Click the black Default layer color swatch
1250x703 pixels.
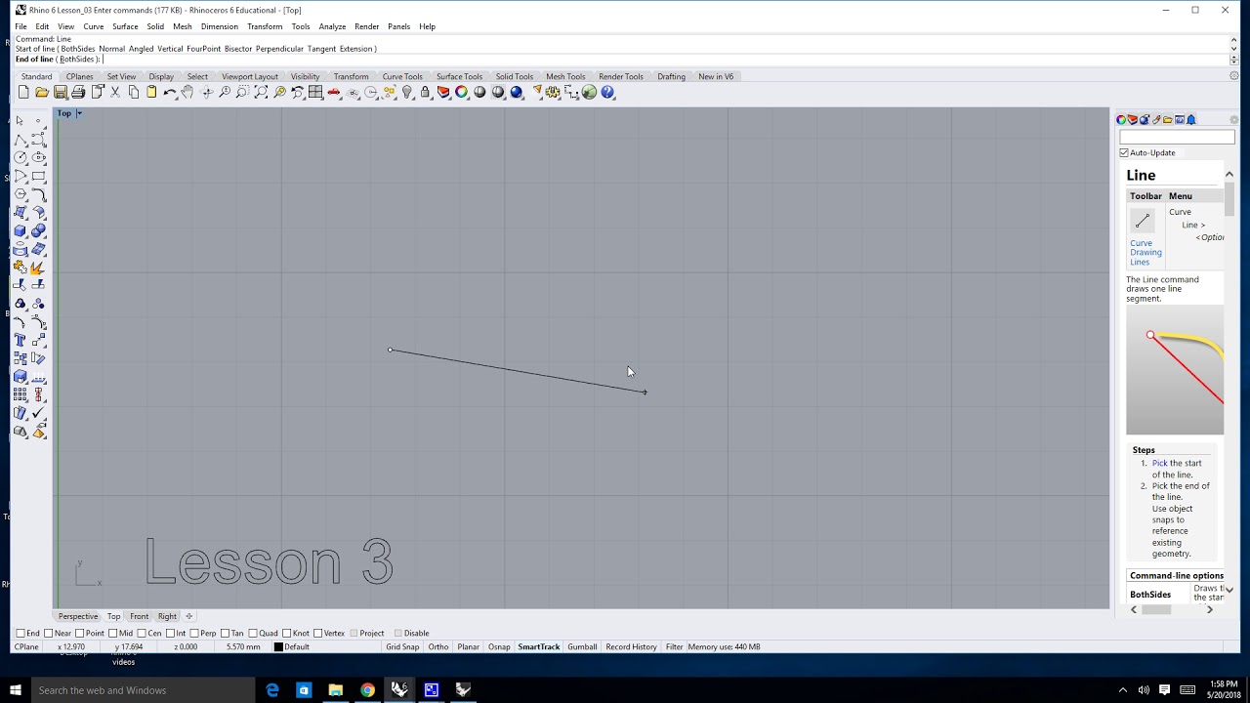(278, 646)
